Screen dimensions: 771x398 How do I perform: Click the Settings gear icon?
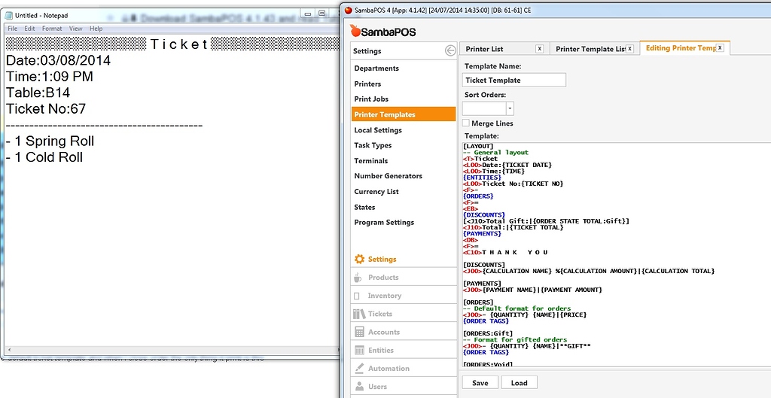coord(359,260)
